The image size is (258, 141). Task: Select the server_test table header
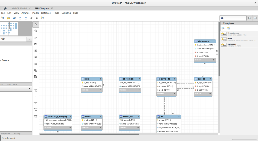coord(129,116)
